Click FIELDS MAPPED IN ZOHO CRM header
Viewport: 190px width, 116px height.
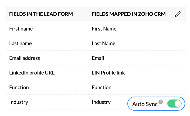(129, 14)
